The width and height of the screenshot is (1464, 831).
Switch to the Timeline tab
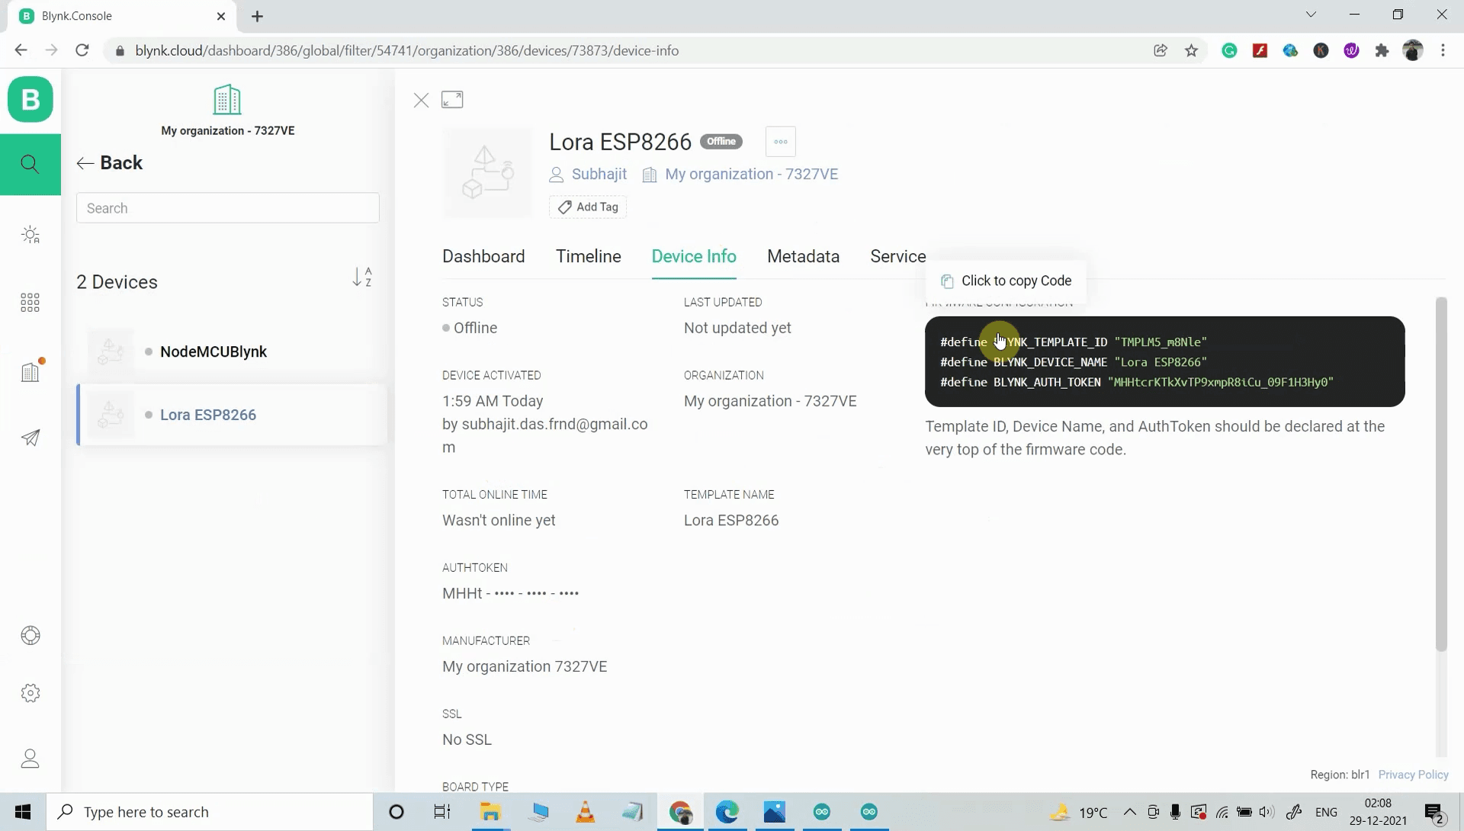588,256
